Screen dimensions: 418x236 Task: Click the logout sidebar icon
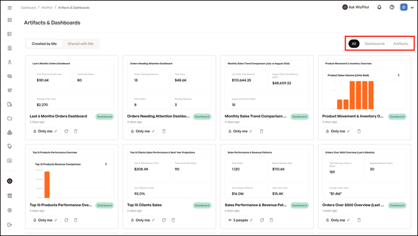point(9,225)
